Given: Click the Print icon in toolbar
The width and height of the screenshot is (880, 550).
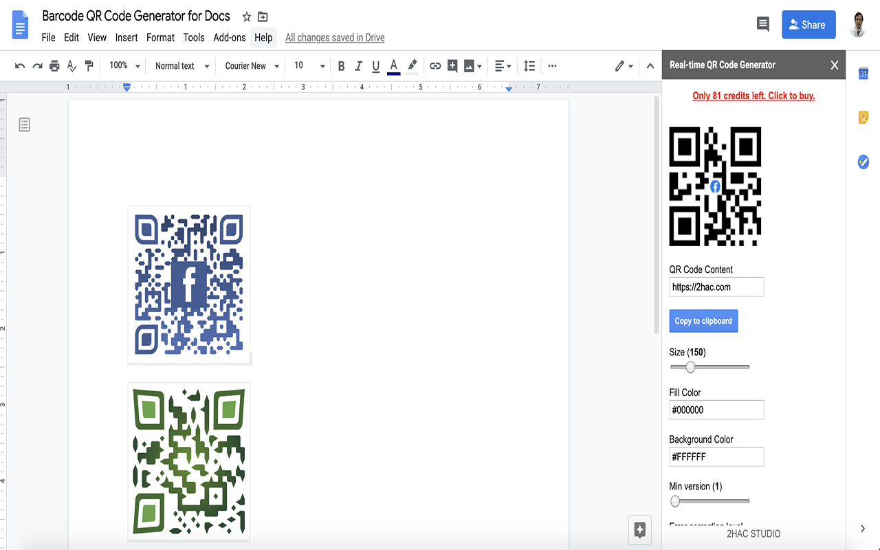Looking at the screenshot, I should [x=54, y=66].
